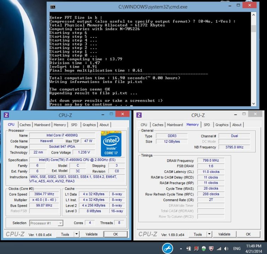Click cmd window scrollbar up arrow

coord(254,15)
